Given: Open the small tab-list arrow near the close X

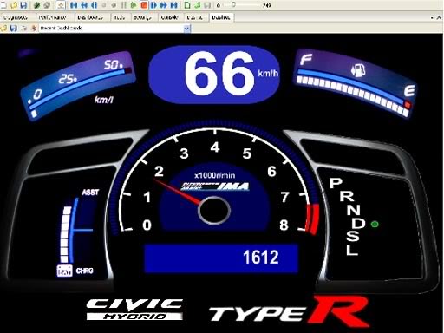Looking at the screenshot, I should pos(432,18).
